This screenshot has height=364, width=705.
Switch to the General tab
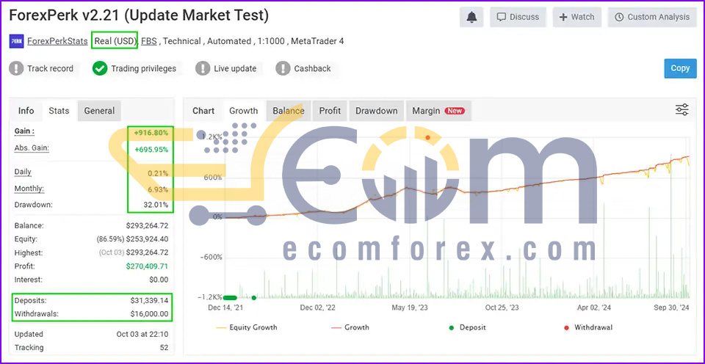pos(99,111)
